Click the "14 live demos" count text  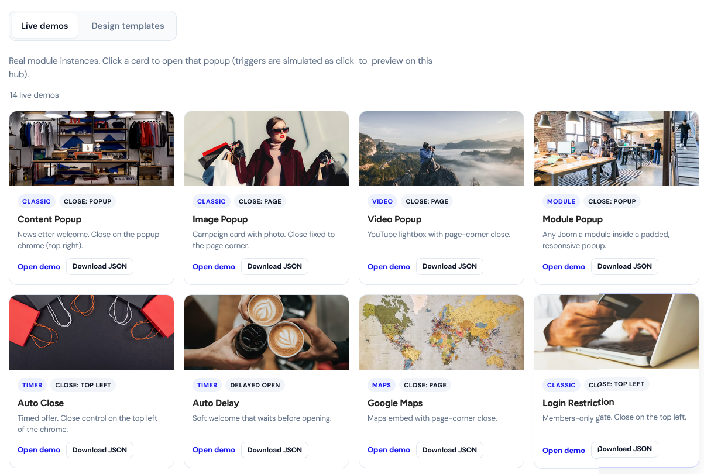[35, 95]
